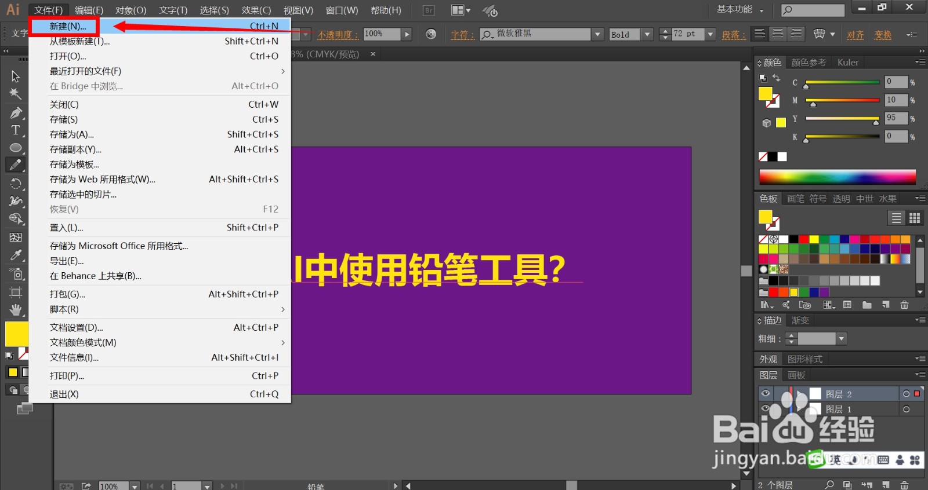This screenshot has height=490, width=928.
Task: Open 基本功能 workspace switcher
Action: coord(740,10)
